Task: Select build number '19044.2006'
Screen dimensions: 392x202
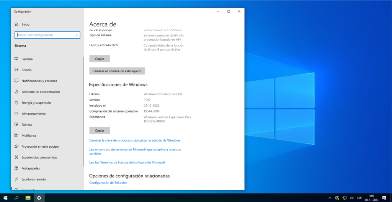Action: (x=152, y=111)
